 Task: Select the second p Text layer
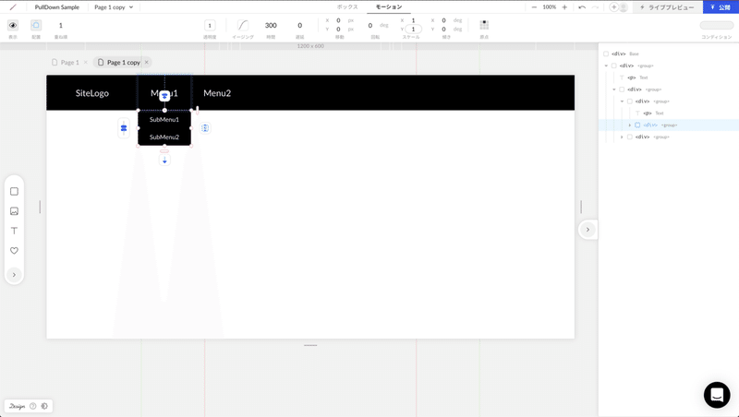654,113
